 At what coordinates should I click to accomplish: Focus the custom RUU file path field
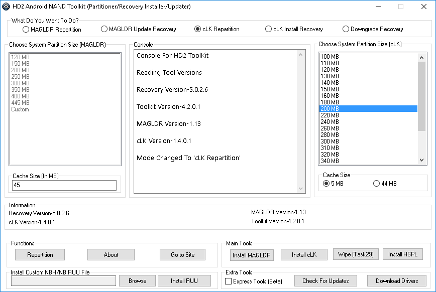coord(63,280)
